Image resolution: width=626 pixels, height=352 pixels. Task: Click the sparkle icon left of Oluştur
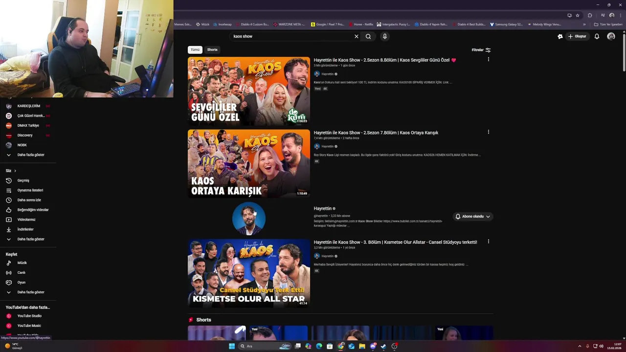[560, 36]
